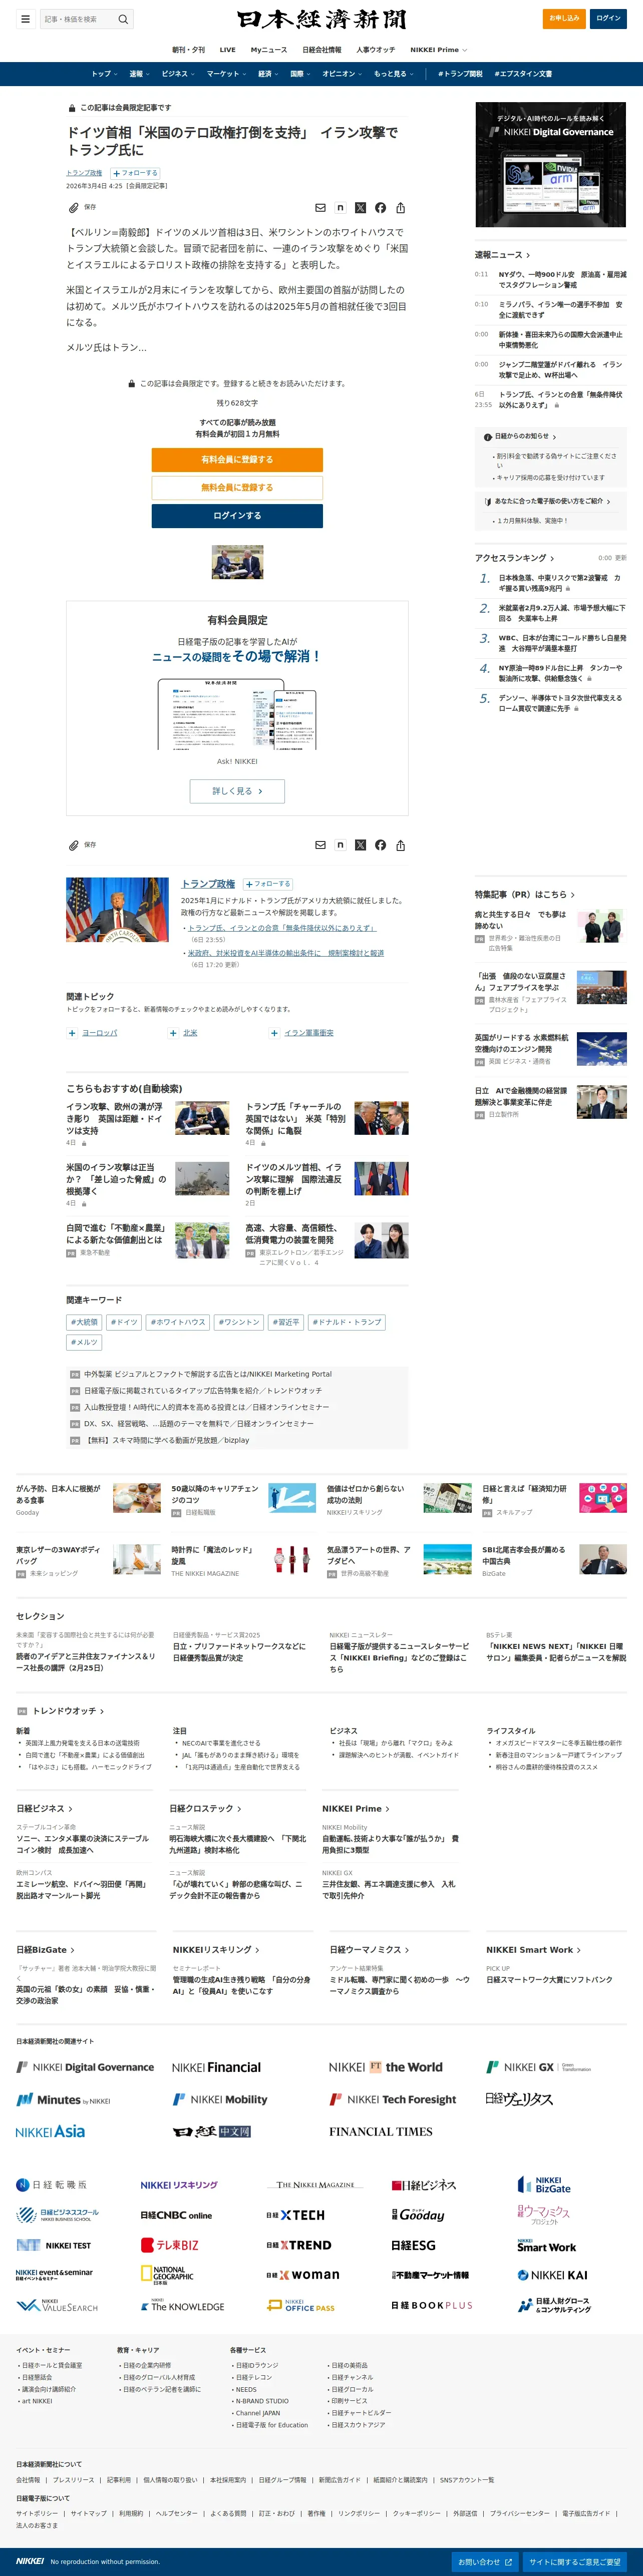Click the X icon below the Ask! NIKKEI box
This screenshot has height=2576, width=643.
[x=360, y=845]
